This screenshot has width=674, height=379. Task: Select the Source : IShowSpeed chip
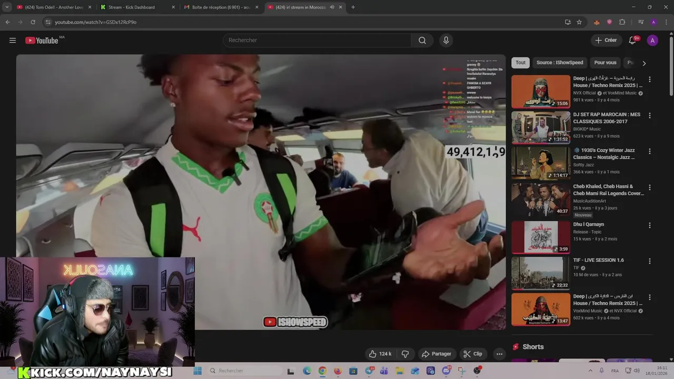[560, 63]
